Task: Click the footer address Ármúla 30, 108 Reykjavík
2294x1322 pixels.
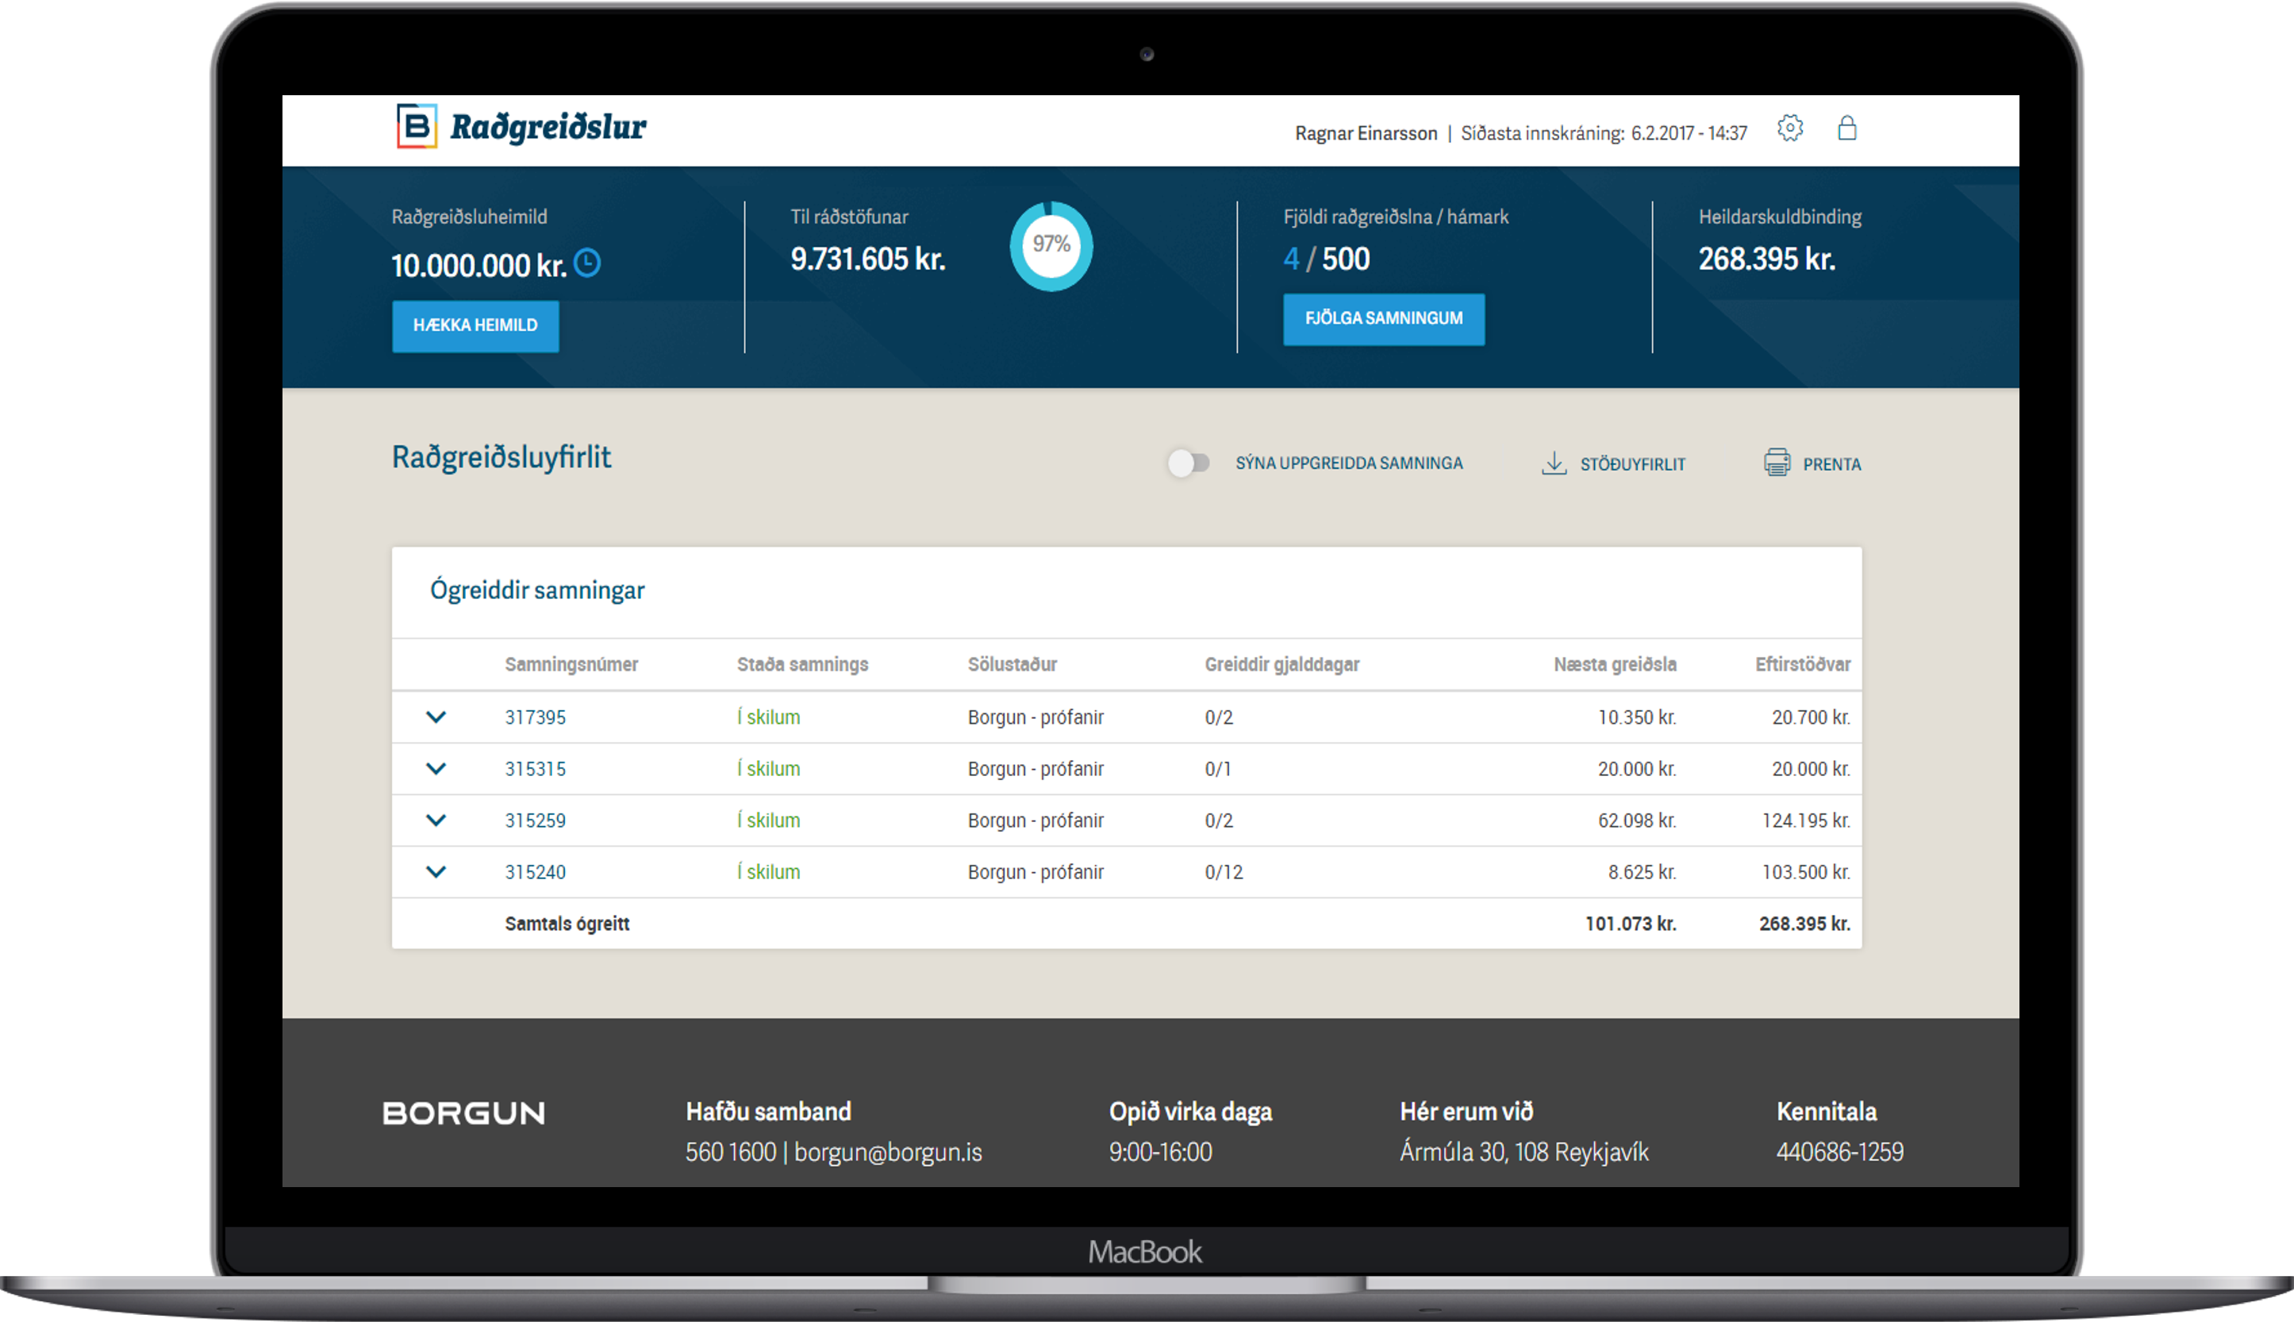Action: [1524, 1153]
